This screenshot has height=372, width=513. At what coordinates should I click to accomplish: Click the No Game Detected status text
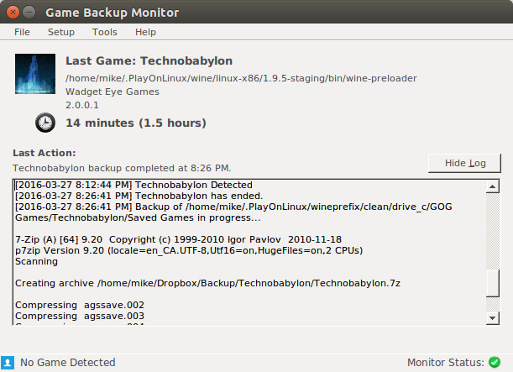(x=68, y=363)
